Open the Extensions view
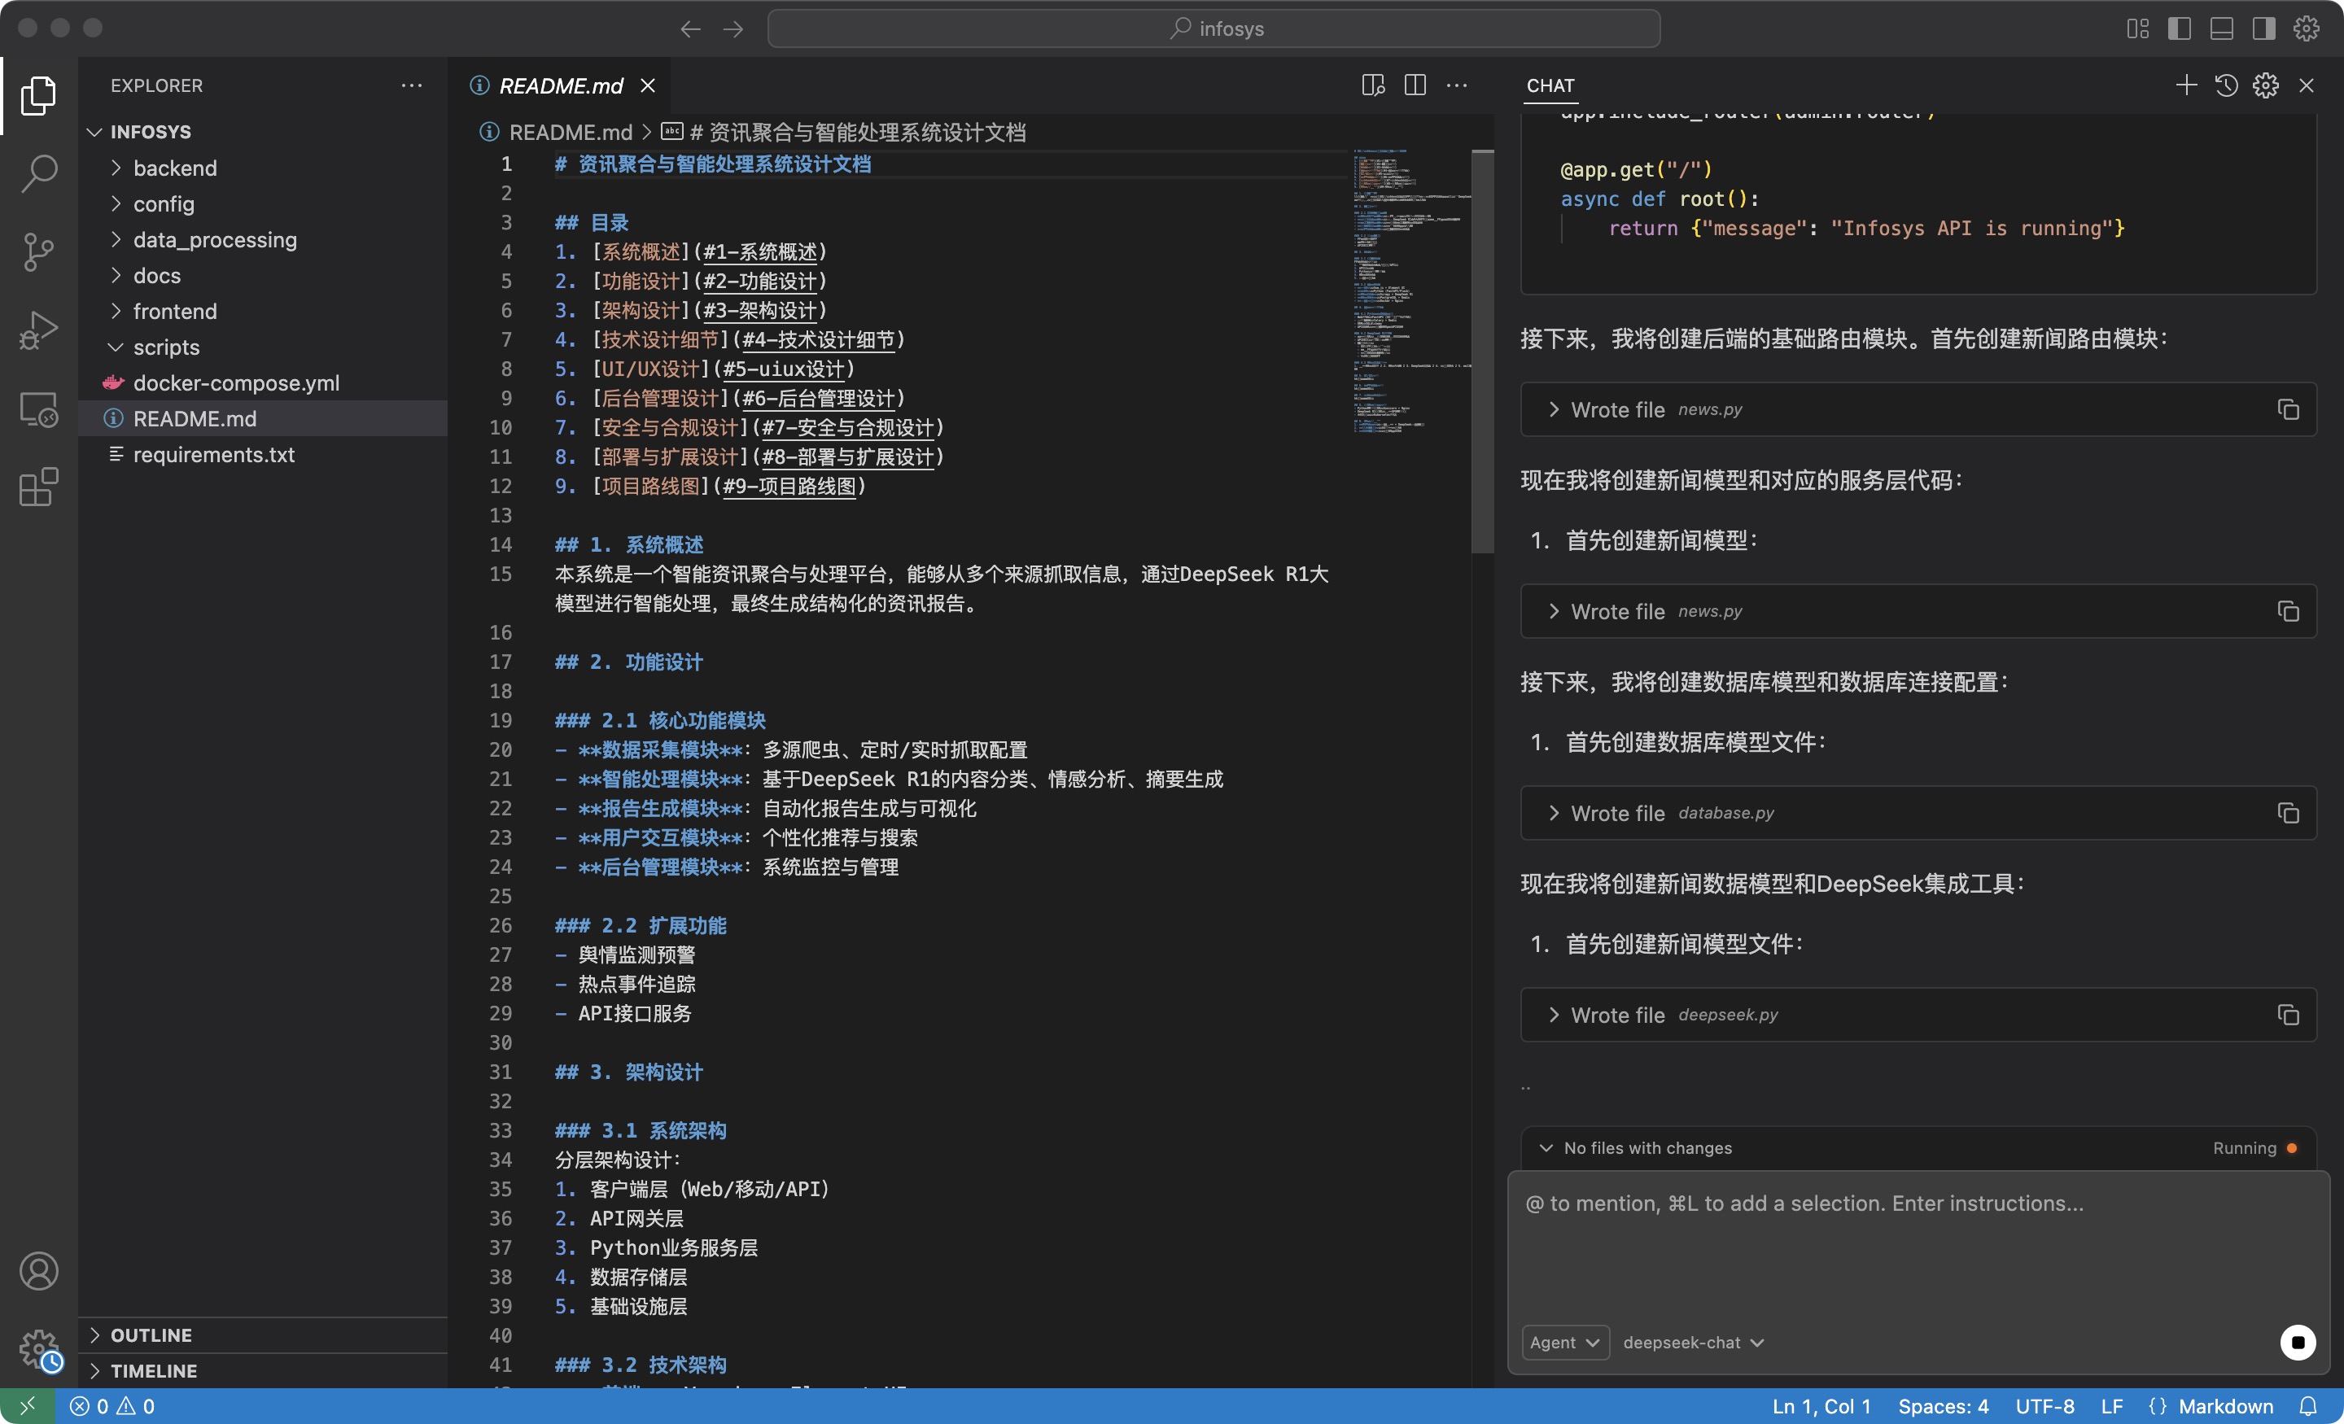 38,487
